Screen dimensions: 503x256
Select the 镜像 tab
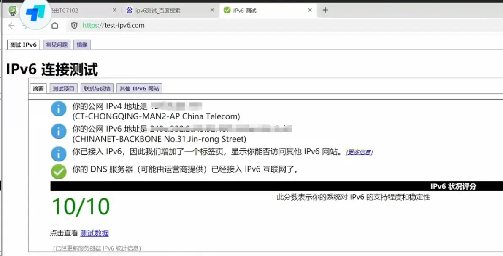point(82,45)
